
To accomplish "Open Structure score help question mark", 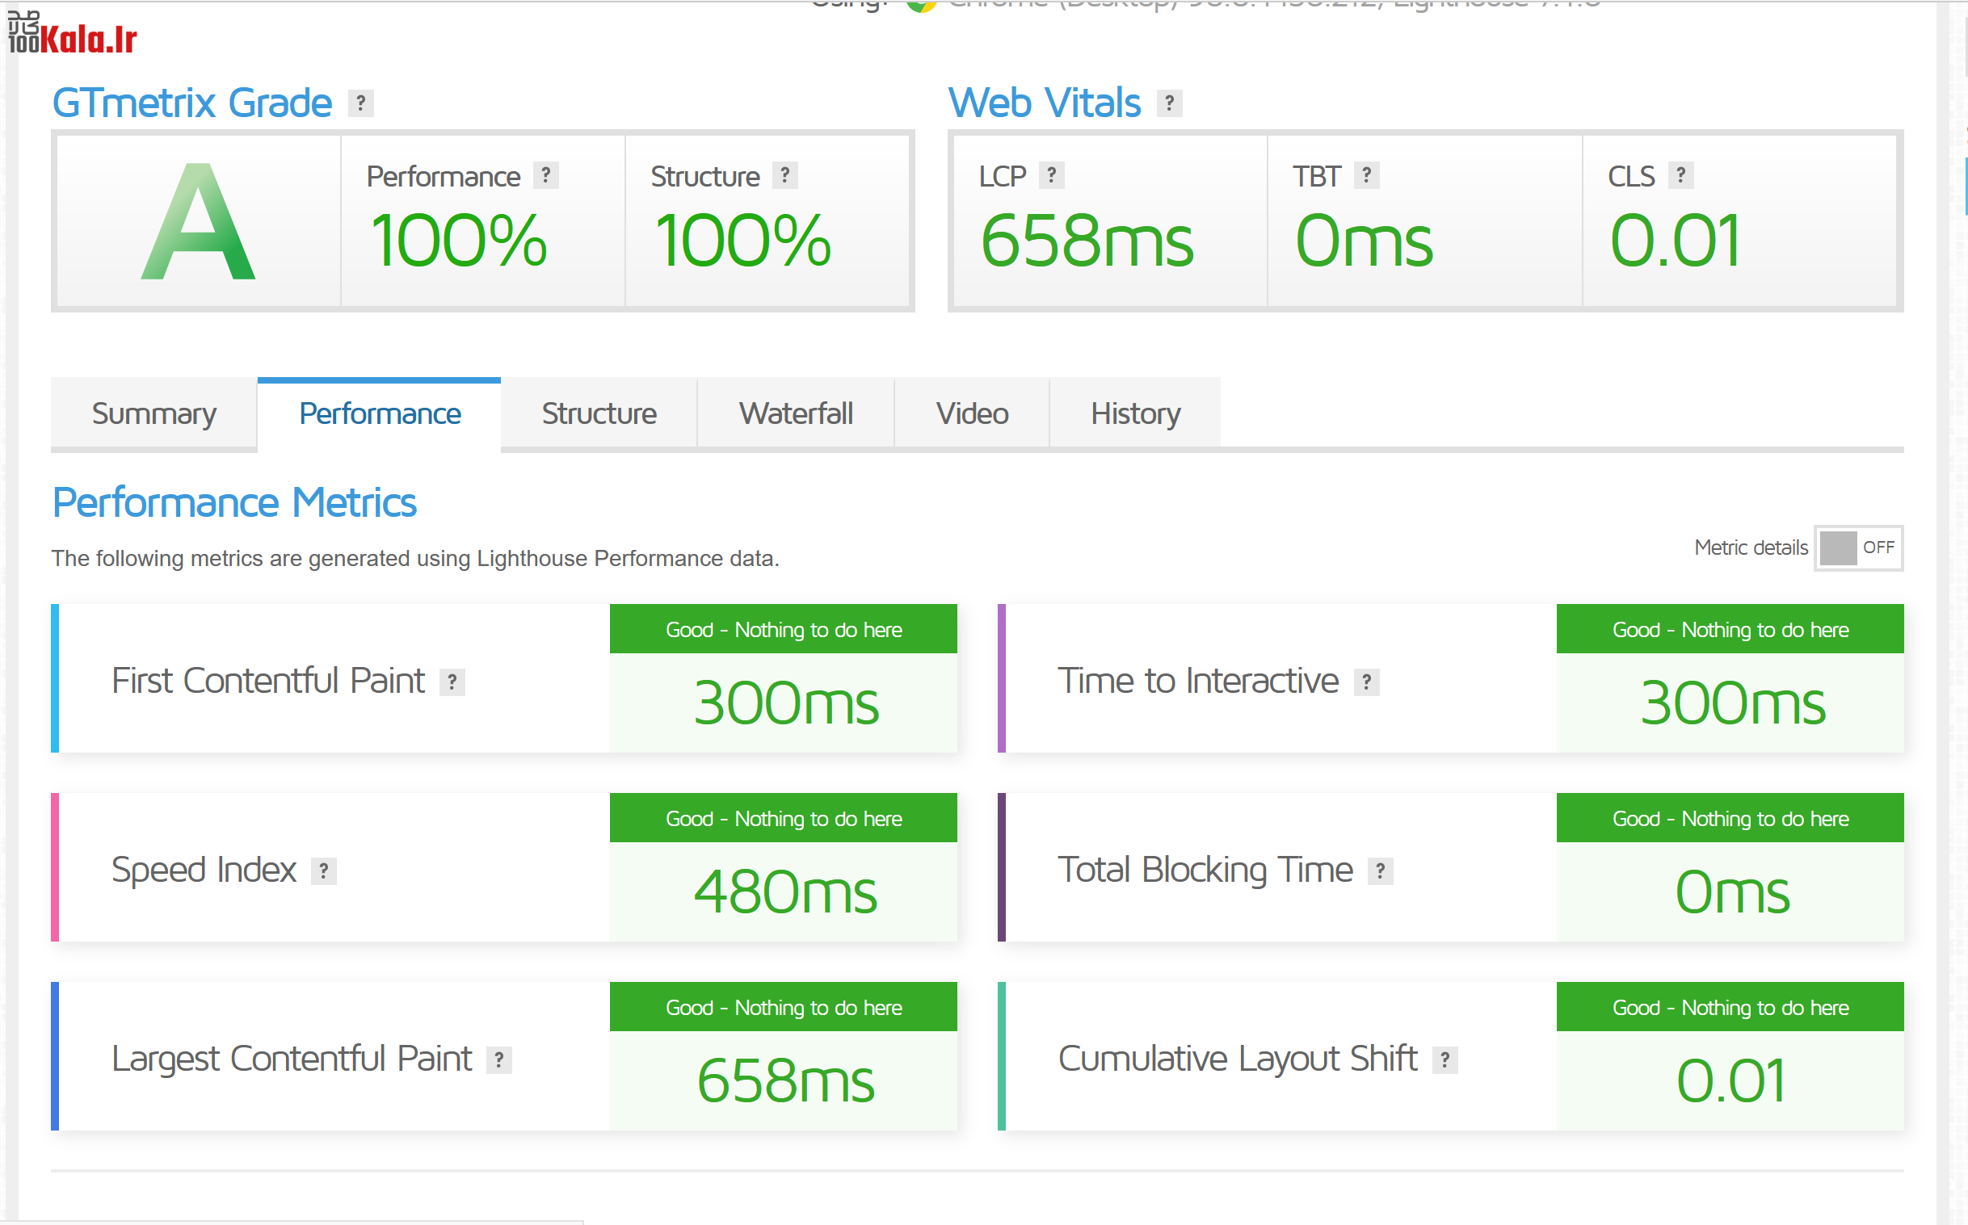I will tap(784, 176).
